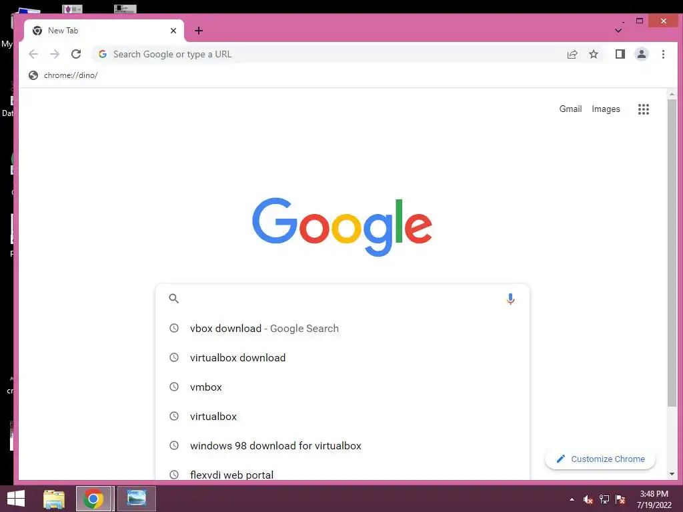
Task: Choose the 'virtualbox' suggestion
Action: [342, 416]
